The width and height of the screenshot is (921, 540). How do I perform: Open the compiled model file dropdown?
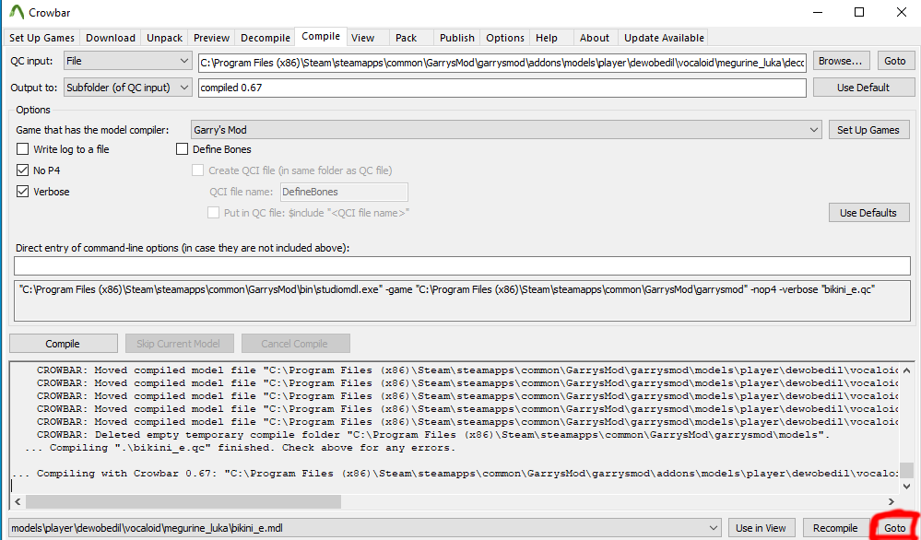point(365,528)
